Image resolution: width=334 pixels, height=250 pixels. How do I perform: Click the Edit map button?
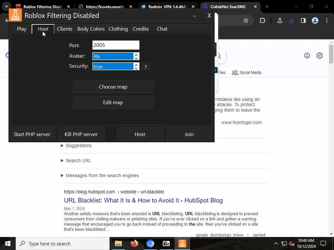(x=113, y=103)
